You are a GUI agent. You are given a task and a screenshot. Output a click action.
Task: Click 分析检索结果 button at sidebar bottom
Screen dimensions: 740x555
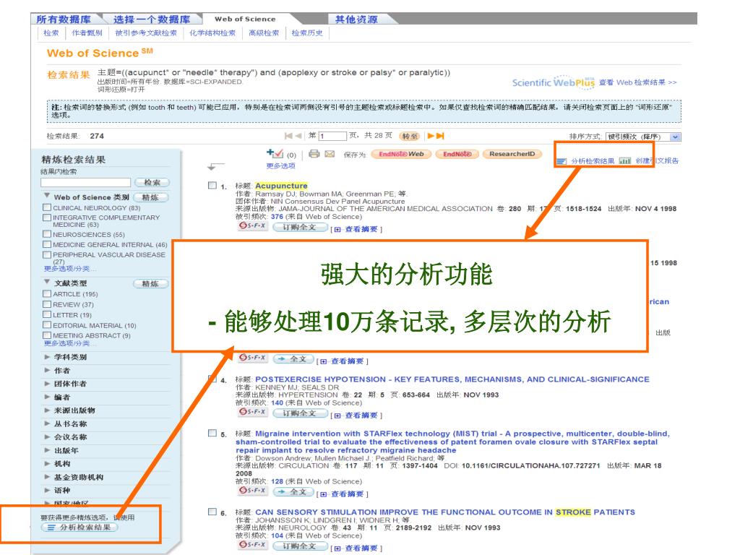(x=79, y=527)
